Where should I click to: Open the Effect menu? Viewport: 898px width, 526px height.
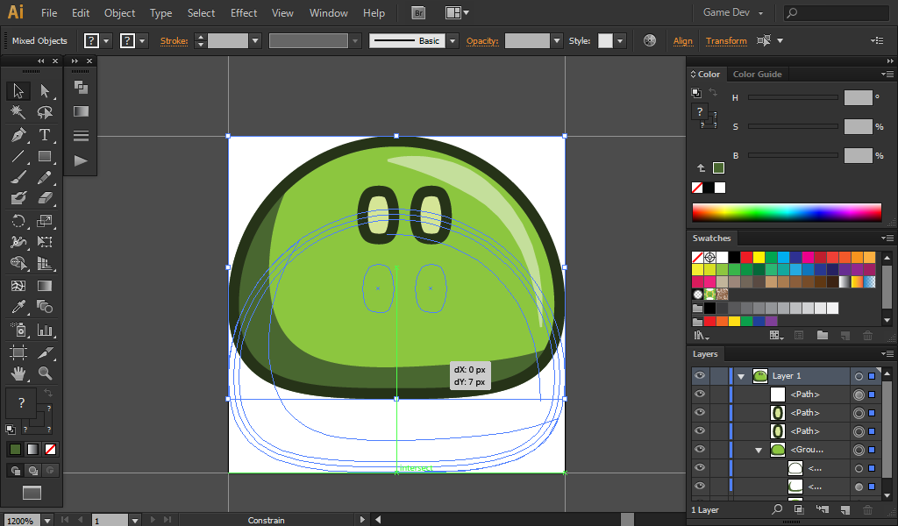coord(244,13)
